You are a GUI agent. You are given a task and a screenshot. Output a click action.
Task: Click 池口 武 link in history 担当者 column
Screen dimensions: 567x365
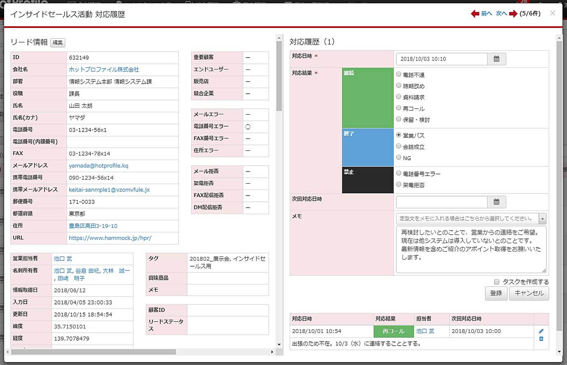[425, 331]
